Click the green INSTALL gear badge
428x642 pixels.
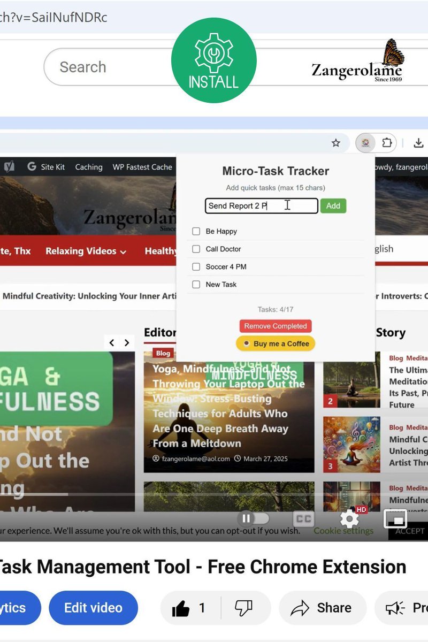coord(213,60)
